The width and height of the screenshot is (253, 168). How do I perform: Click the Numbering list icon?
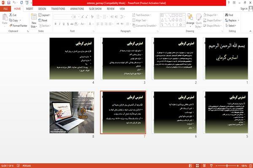tap(105, 17)
